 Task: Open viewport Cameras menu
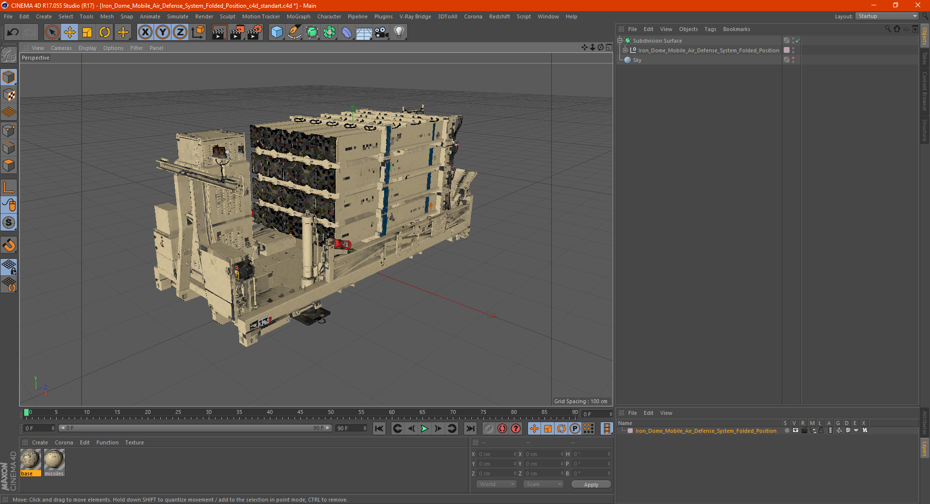[61, 48]
